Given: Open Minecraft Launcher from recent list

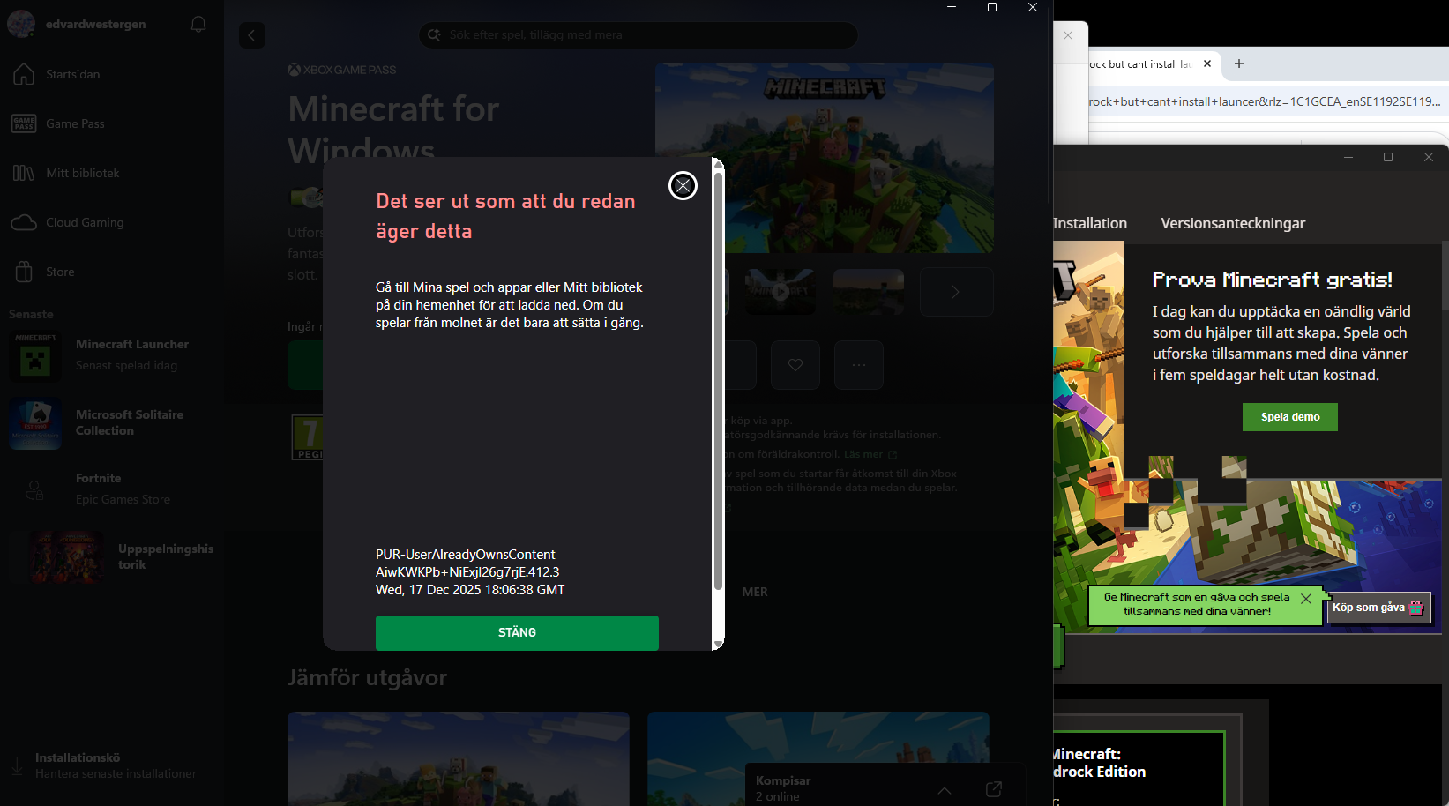Looking at the screenshot, I should 111,355.
